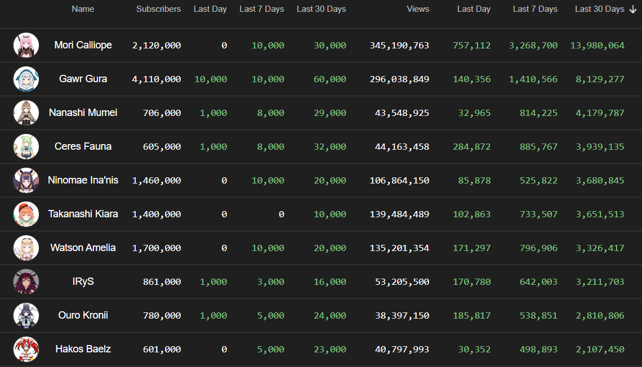Open the IRyS name link
This screenshot has height=367, width=642.
[x=83, y=281]
